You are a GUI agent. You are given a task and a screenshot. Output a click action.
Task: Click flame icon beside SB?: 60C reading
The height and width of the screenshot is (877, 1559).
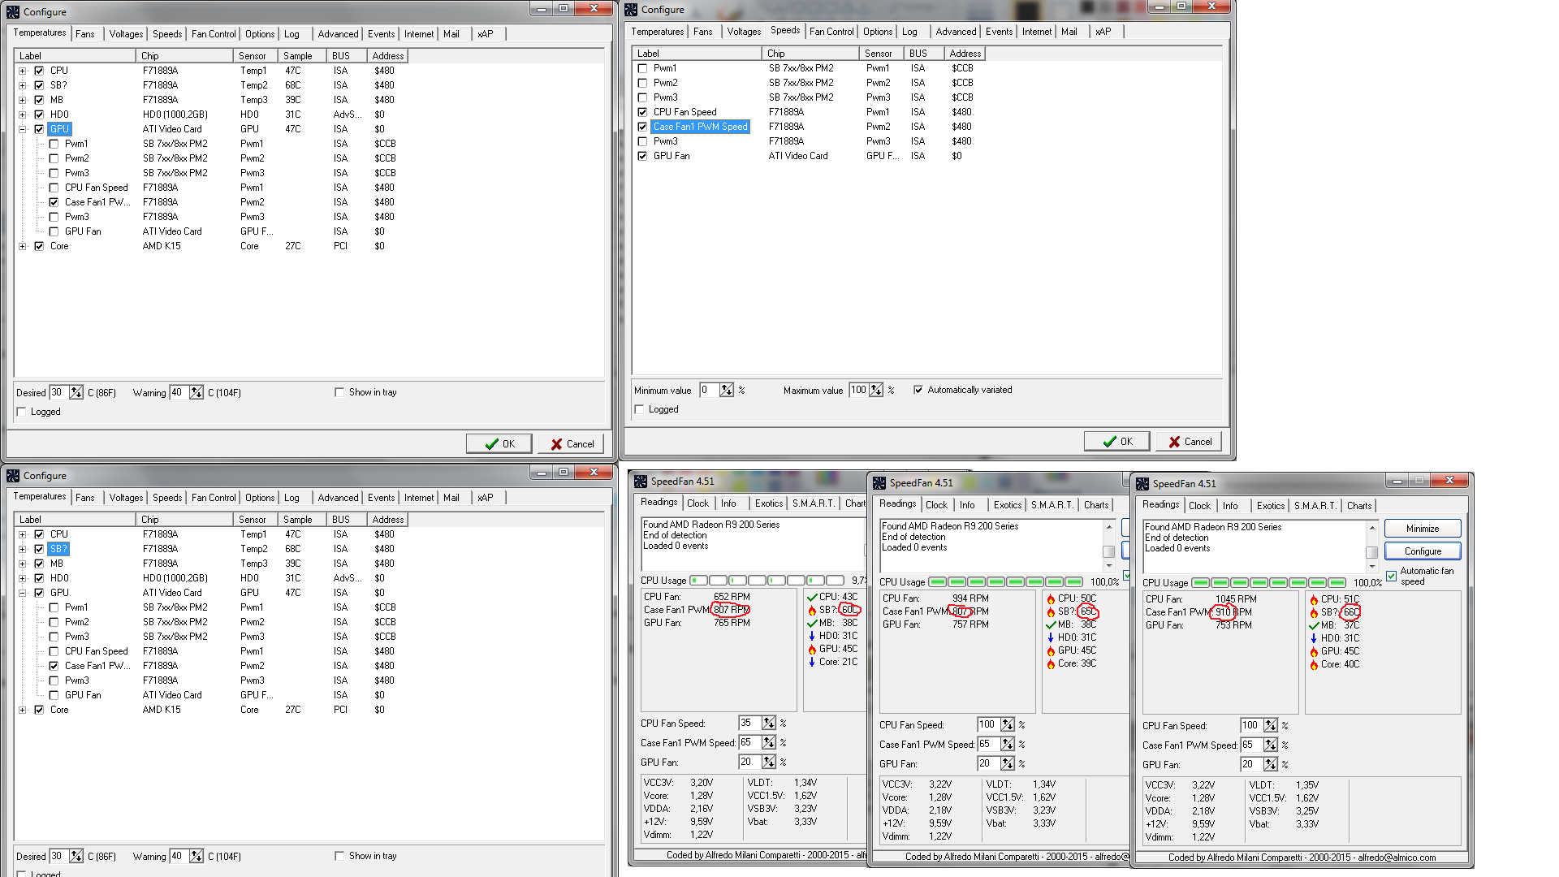coord(812,611)
